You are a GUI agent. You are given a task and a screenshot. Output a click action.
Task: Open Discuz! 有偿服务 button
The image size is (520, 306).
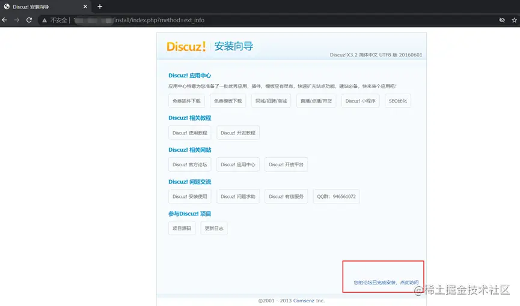pos(286,196)
